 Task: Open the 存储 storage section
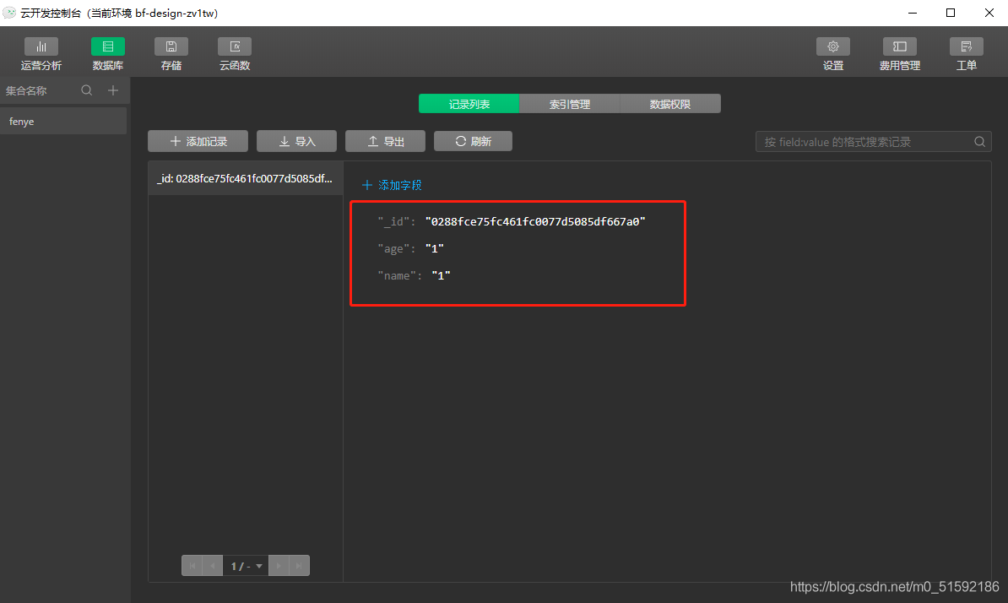click(171, 54)
